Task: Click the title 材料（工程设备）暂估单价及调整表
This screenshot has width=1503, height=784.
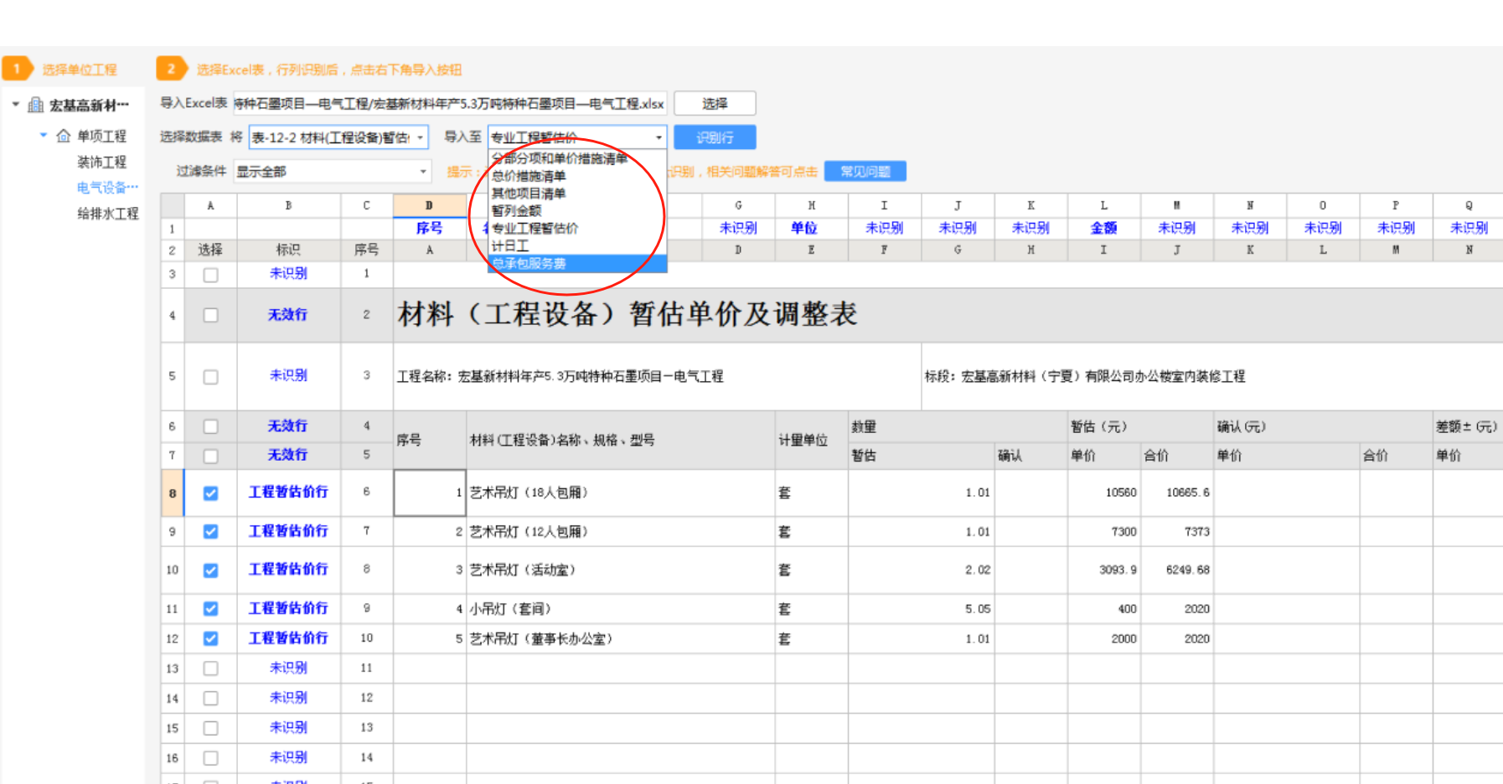Action: (x=628, y=314)
